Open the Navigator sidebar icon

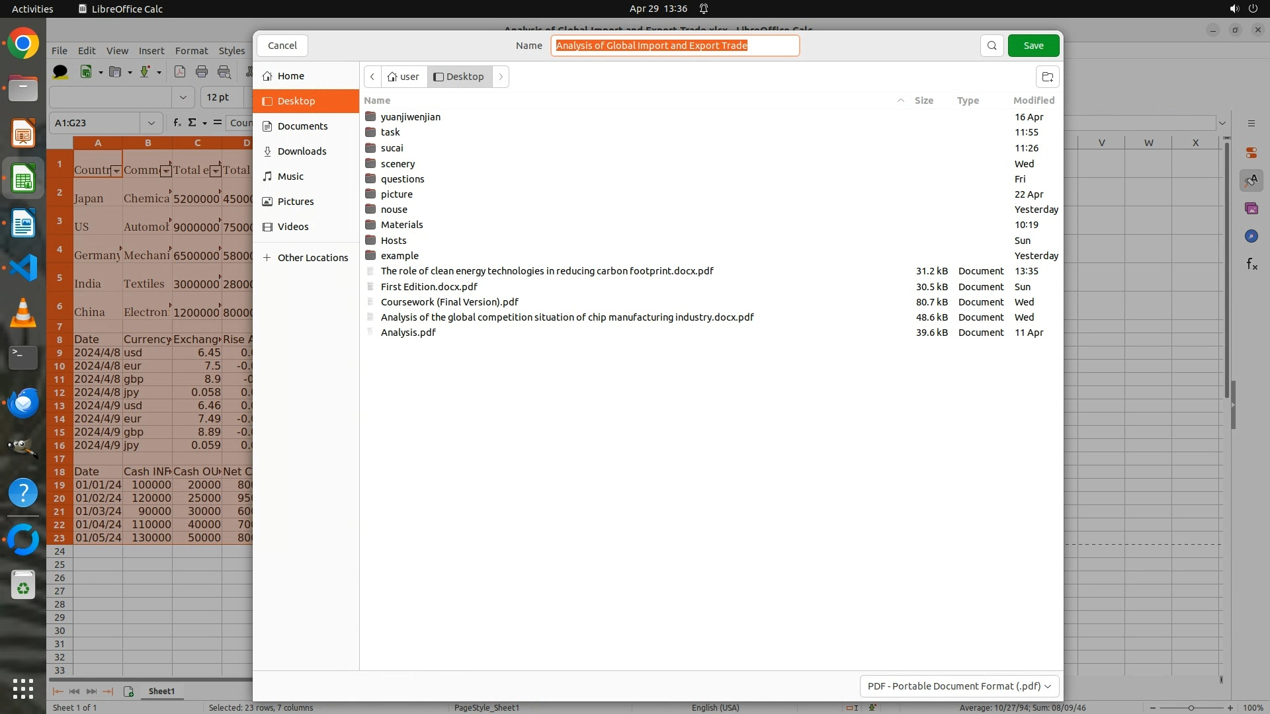tap(1251, 236)
